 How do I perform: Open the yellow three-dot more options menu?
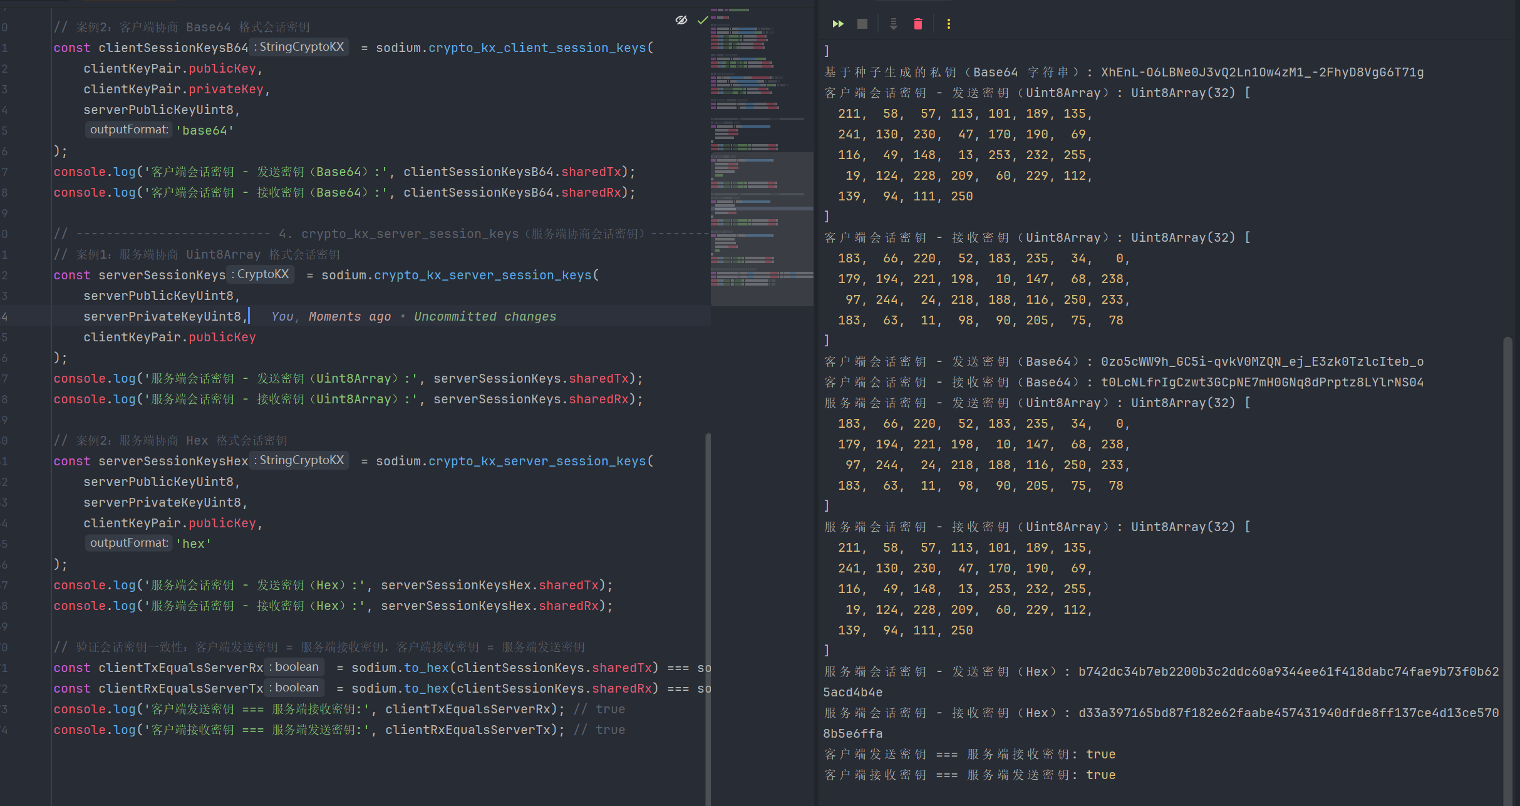[949, 24]
